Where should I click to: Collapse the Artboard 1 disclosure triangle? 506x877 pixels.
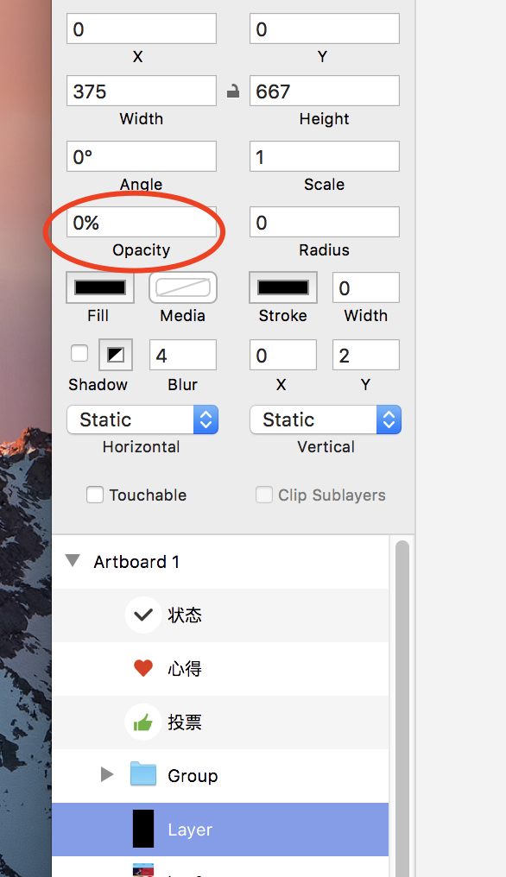(73, 560)
